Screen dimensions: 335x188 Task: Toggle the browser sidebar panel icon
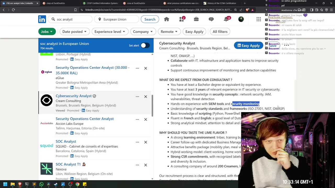pos(312,10)
